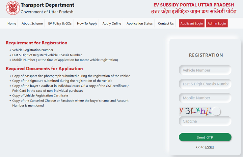Click 'Government of Uttar Pradesh' subtitle text
Viewport: 243px width, 157px height.
point(47,12)
